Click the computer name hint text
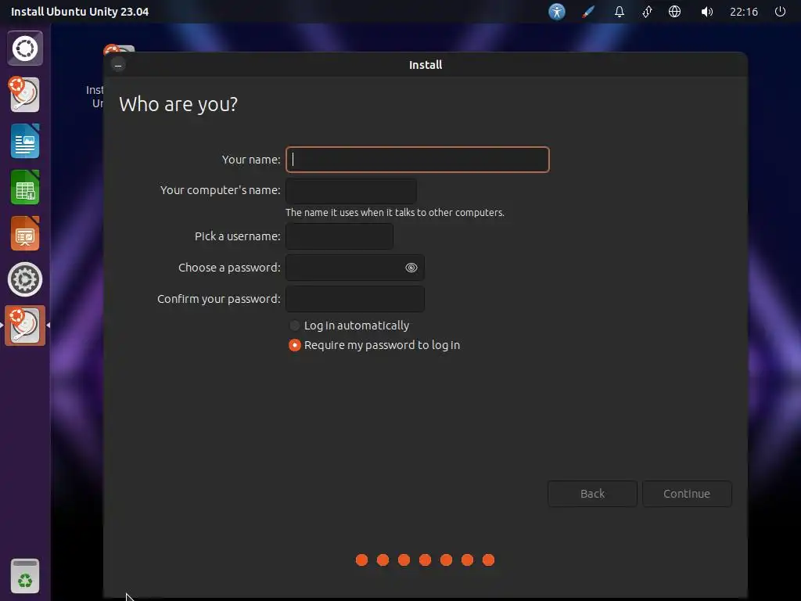Screen dimensions: 801x601 pyautogui.click(x=395, y=213)
